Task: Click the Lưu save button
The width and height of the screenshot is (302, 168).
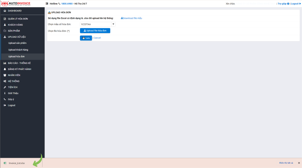Action: tap(86, 38)
